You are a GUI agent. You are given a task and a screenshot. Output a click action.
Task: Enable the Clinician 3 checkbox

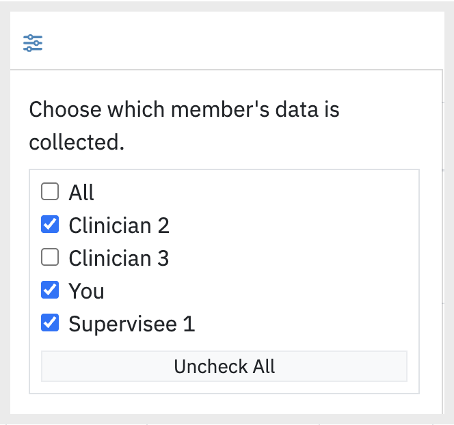point(50,257)
